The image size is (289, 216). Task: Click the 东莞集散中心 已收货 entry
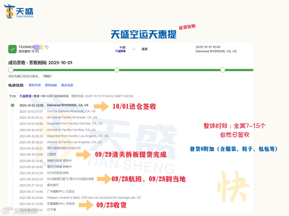[x=61, y=204]
